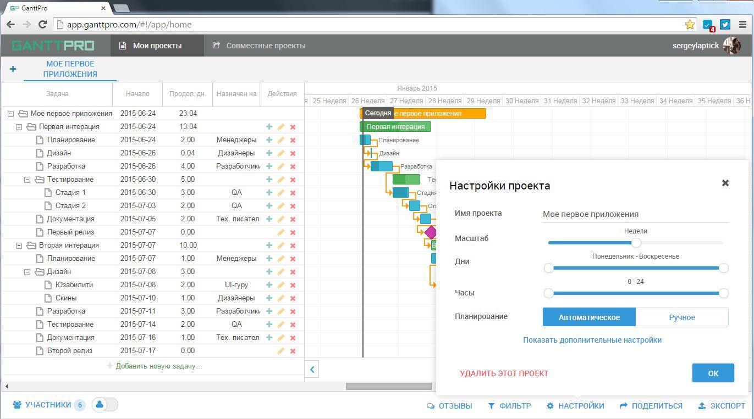Viewport: 754px width, 419px height.
Task: Open the ЭКСПОРТ menu
Action: click(722, 406)
